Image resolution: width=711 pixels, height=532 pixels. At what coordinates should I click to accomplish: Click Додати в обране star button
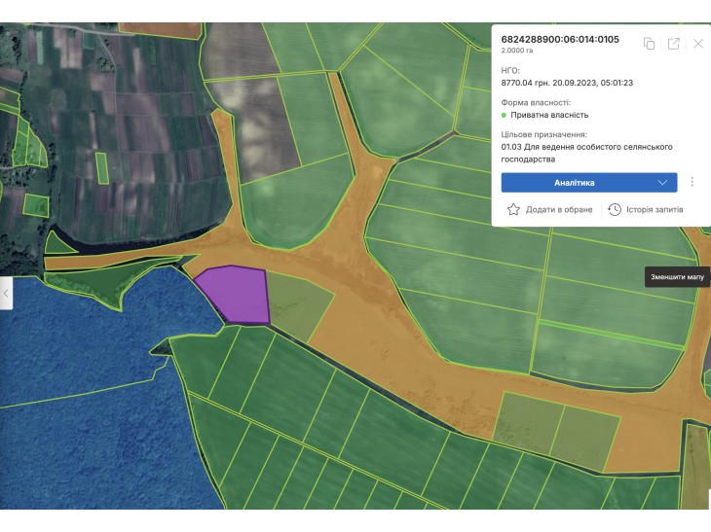549,209
